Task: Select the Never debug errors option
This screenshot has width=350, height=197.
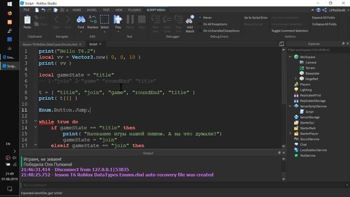Action: pyautogui.click(x=205, y=18)
